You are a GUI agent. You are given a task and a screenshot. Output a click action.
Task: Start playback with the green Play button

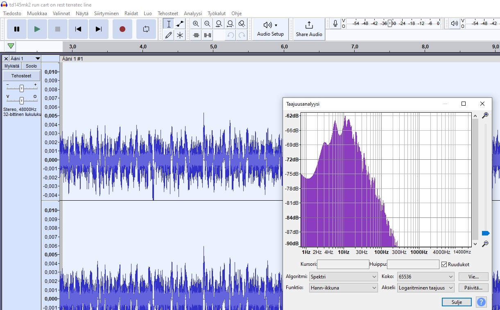37,29
